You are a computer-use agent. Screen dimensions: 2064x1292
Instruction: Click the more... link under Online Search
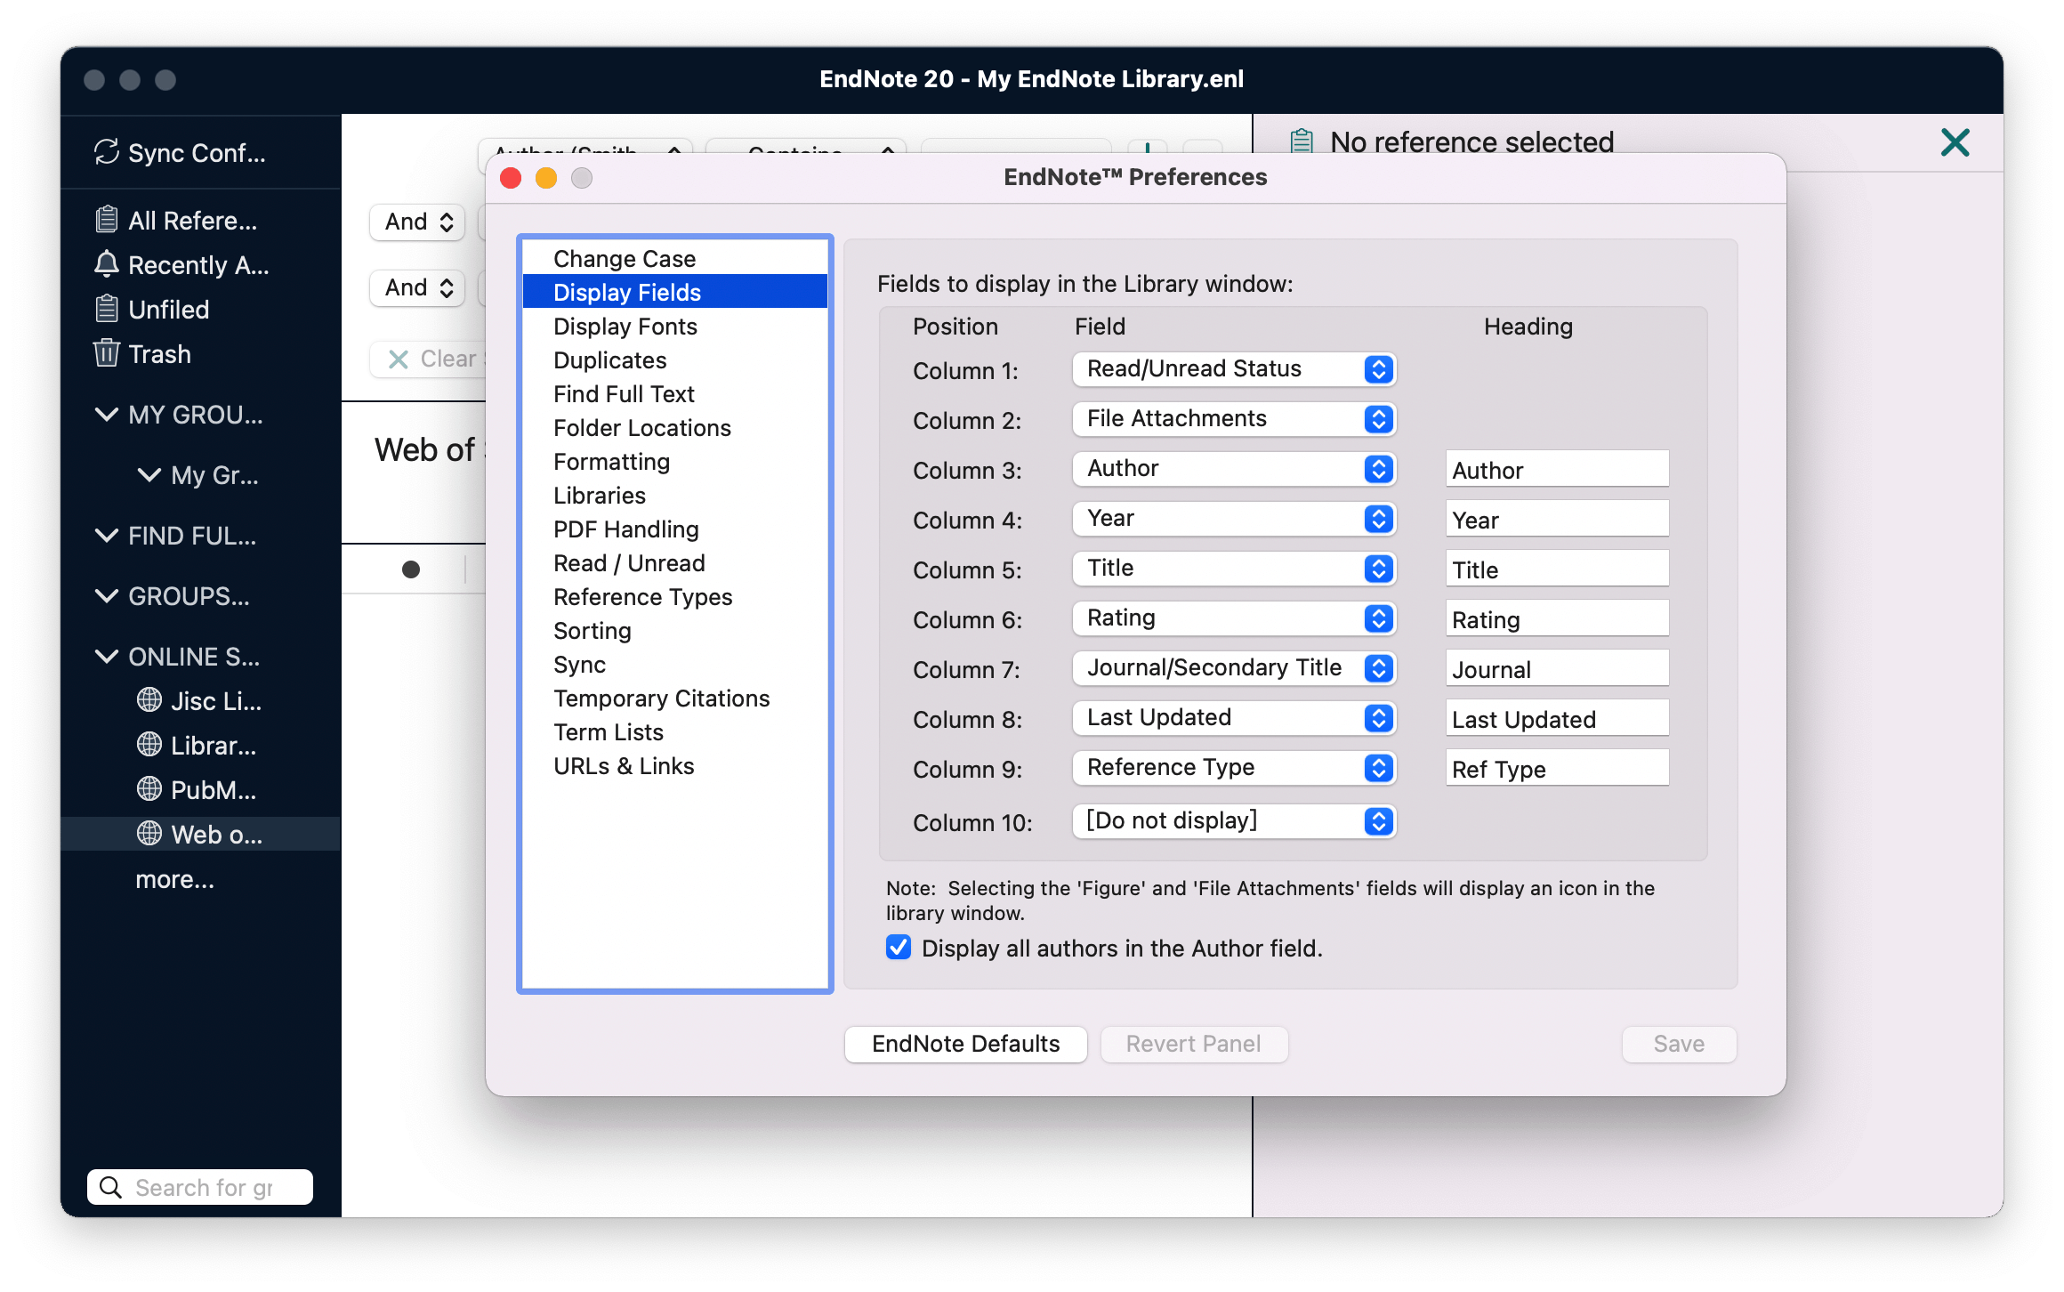174,878
